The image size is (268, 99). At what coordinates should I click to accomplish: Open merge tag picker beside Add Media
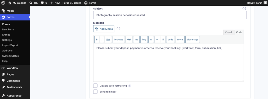118,29
